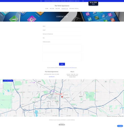Click the date and time overlay widget
The height and width of the screenshot is (128, 124).
[x=93, y=3]
